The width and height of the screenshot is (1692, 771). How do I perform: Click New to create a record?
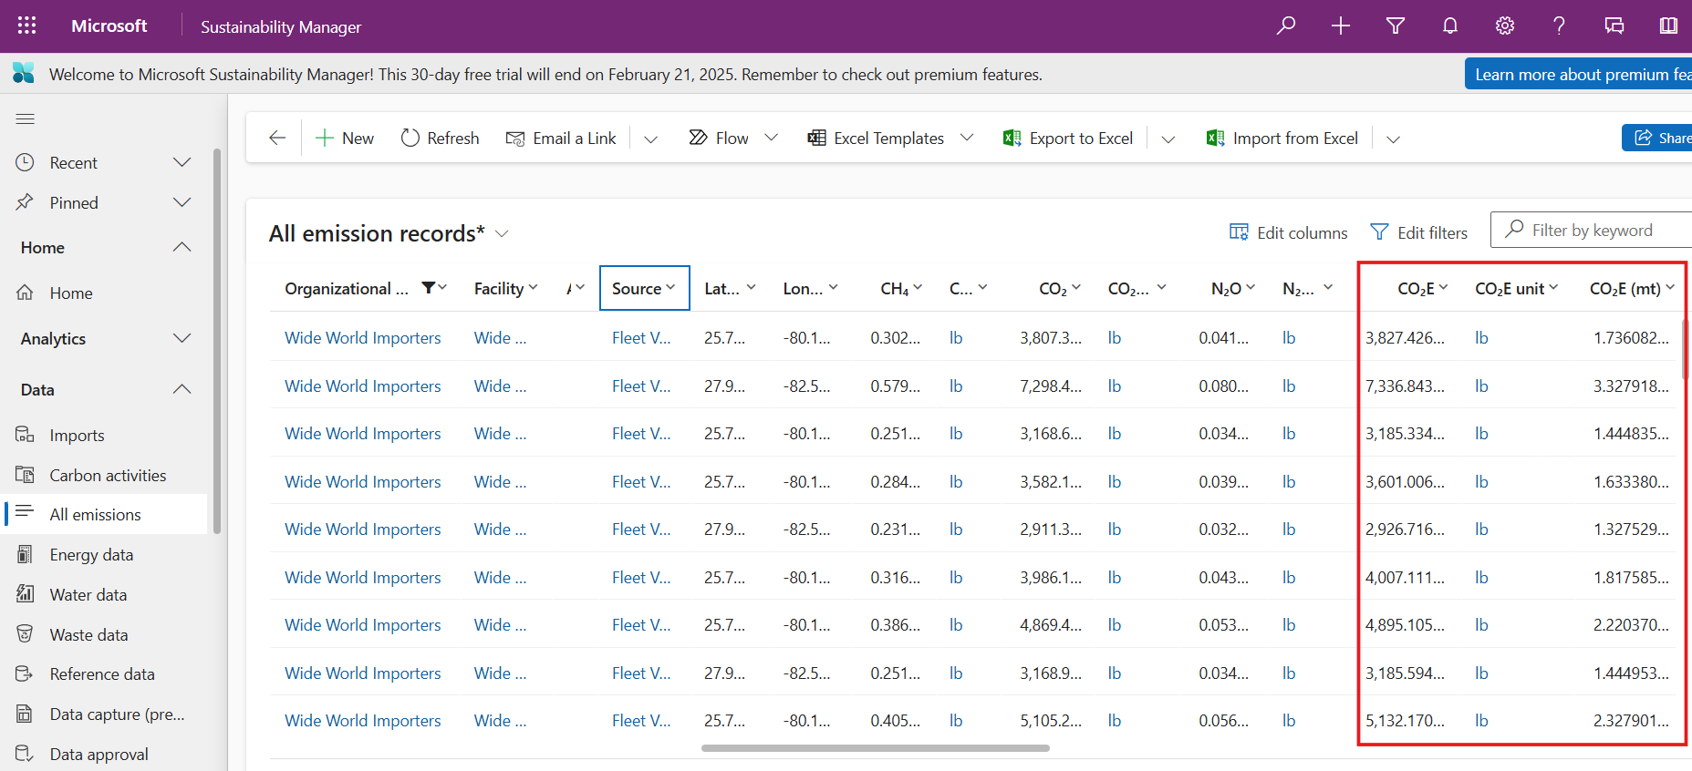pos(345,138)
